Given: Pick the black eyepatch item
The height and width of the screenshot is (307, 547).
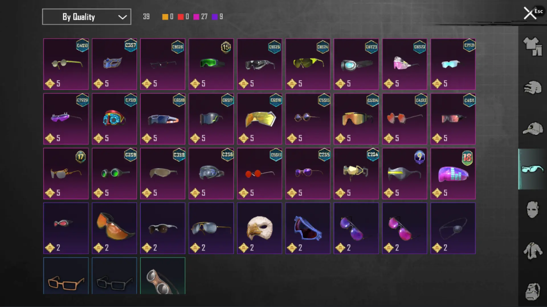Looking at the screenshot, I should tap(453, 228).
